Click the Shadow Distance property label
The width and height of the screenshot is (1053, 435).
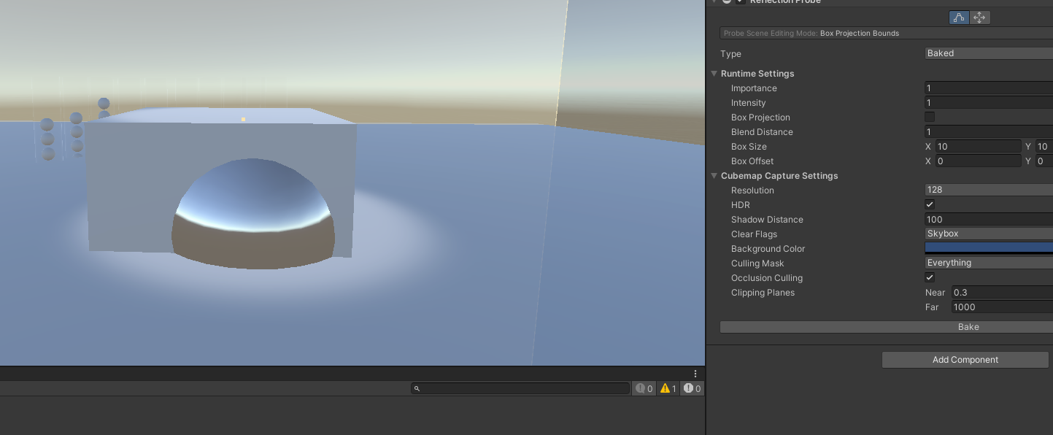(x=767, y=220)
